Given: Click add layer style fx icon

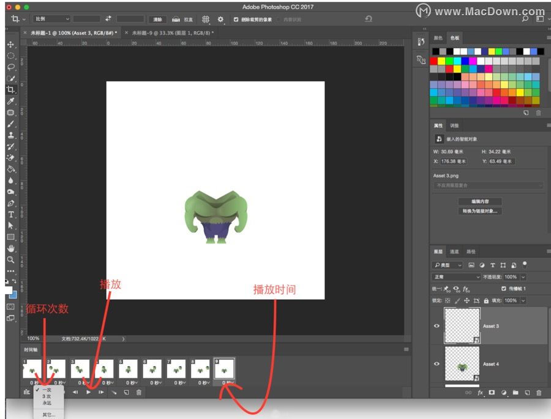Looking at the screenshot, I should tap(480, 393).
